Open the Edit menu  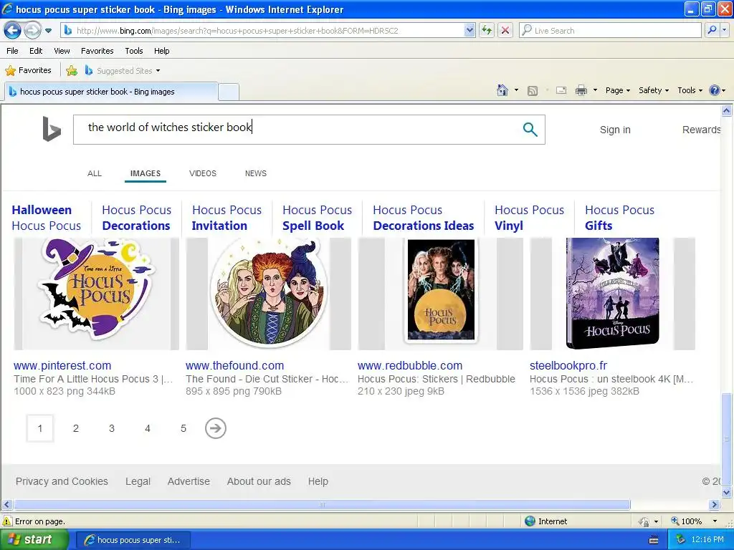point(36,51)
